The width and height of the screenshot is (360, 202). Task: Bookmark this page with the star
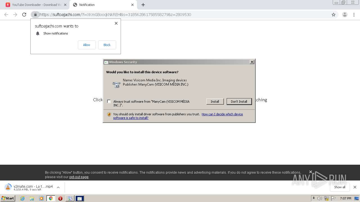click(334, 15)
